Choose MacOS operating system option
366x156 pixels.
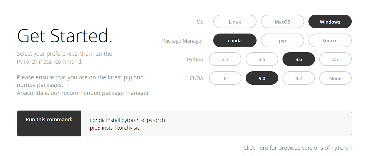point(282,22)
